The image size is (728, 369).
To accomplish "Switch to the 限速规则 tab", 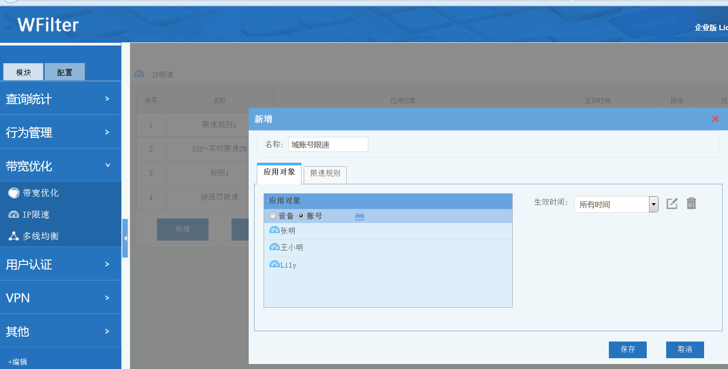I will 325,173.
